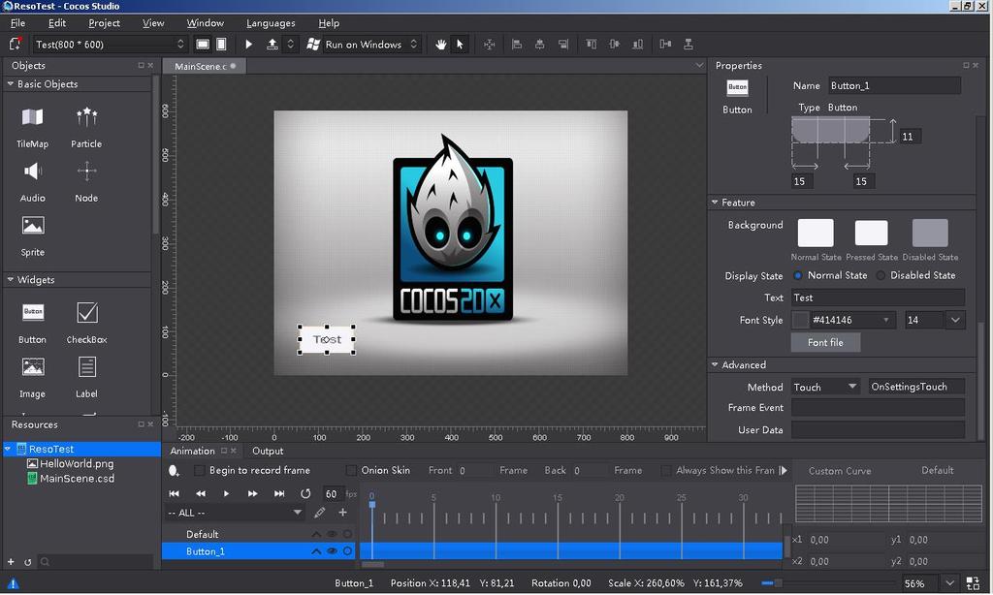
Task: Select the Button widget icon
Action: point(33,312)
